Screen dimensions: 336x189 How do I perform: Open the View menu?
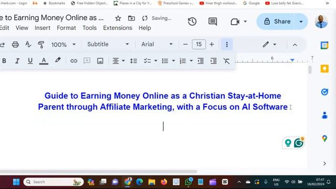22,28
